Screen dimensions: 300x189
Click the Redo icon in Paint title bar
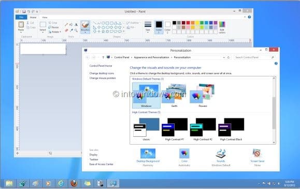[x=33, y=11]
